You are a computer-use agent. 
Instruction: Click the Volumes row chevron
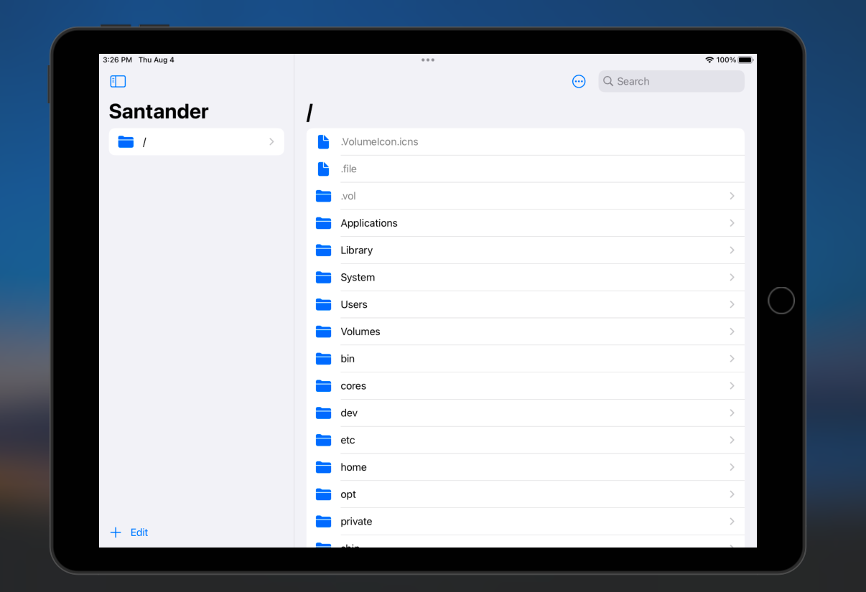coord(732,332)
